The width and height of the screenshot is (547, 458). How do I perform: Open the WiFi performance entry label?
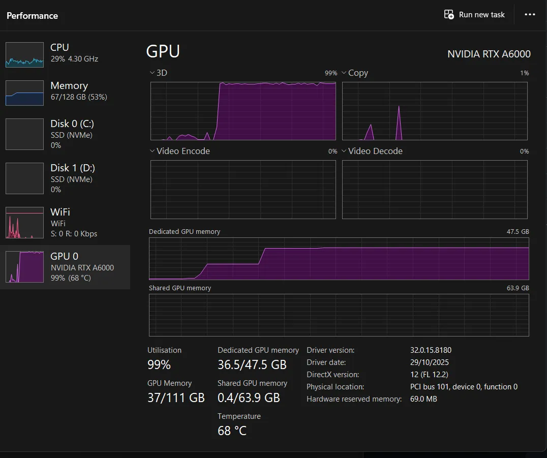tap(60, 212)
